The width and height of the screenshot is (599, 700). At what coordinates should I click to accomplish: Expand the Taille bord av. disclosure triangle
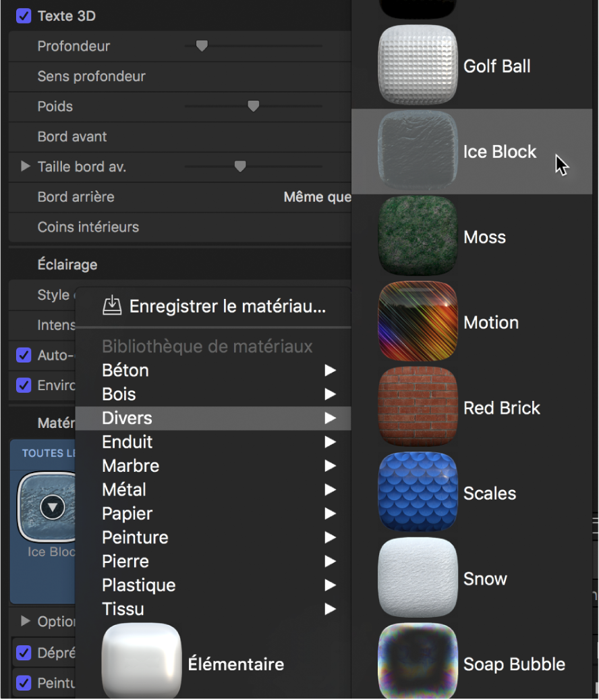pyautogui.click(x=26, y=166)
